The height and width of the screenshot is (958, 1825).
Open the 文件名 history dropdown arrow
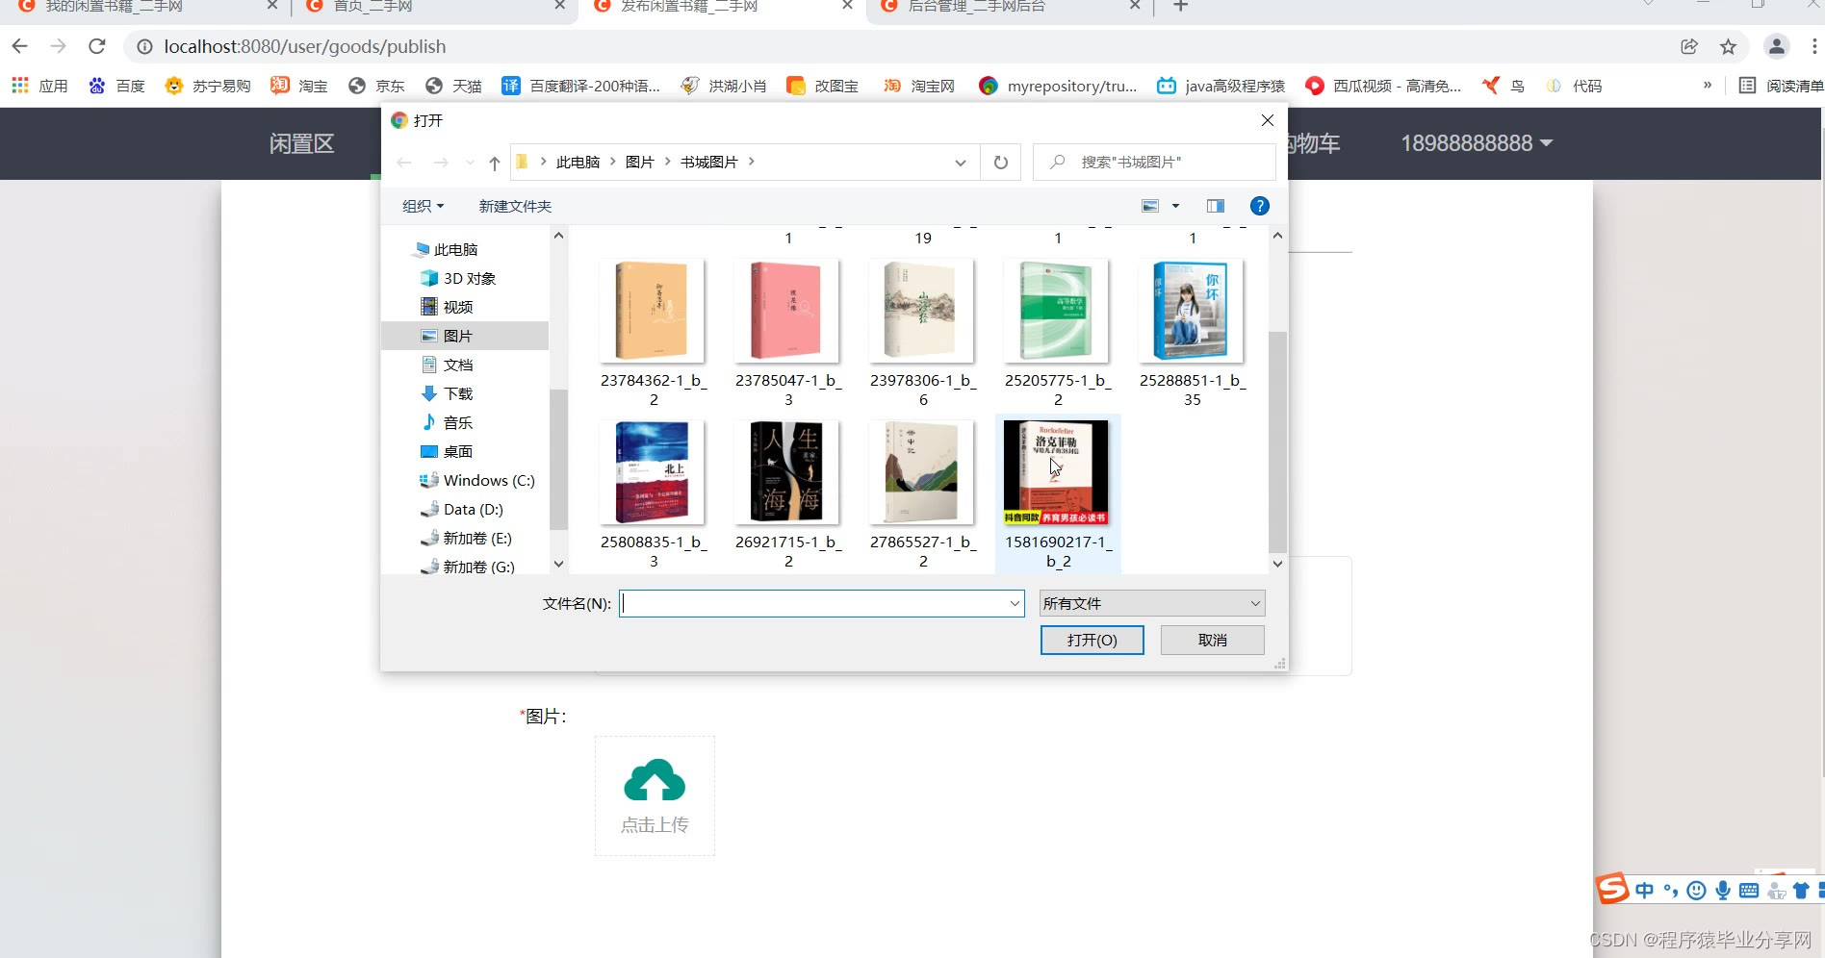pos(1015,603)
